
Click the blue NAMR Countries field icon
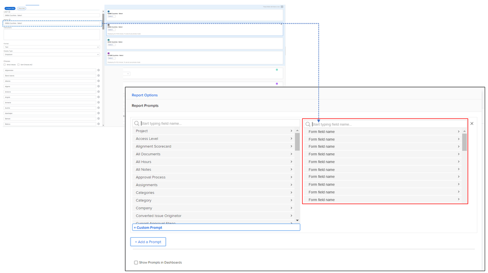point(109,11)
